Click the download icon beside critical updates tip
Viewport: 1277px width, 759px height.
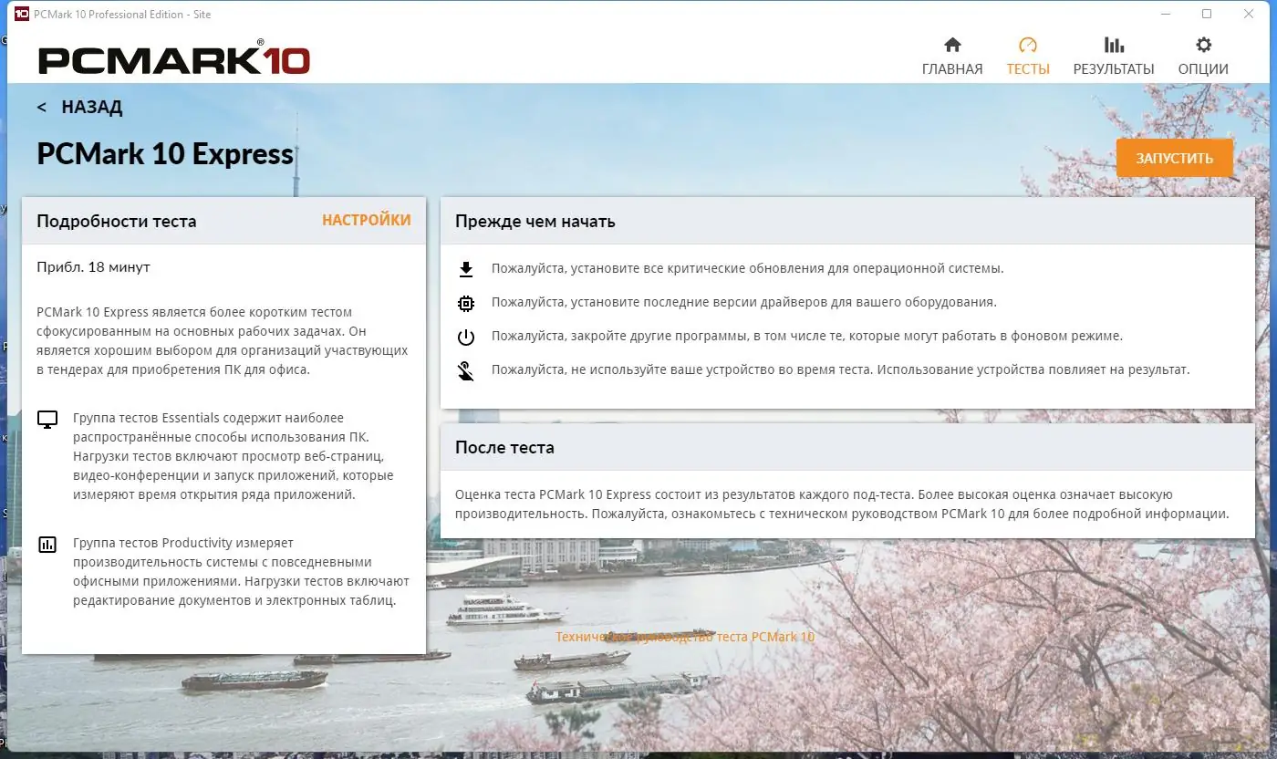[466, 269]
